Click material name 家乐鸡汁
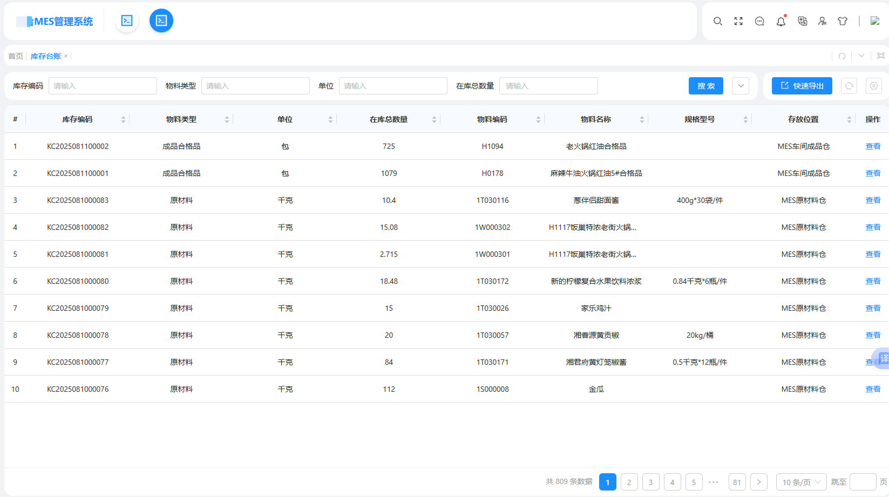The width and height of the screenshot is (889, 497). 596,308
